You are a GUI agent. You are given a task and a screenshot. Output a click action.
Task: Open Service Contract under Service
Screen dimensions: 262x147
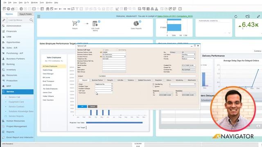(16, 107)
